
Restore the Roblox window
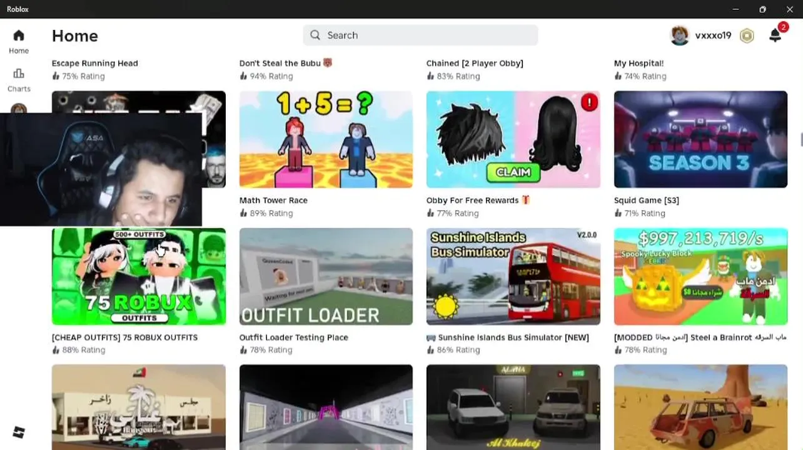pyautogui.click(x=762, y=9)
